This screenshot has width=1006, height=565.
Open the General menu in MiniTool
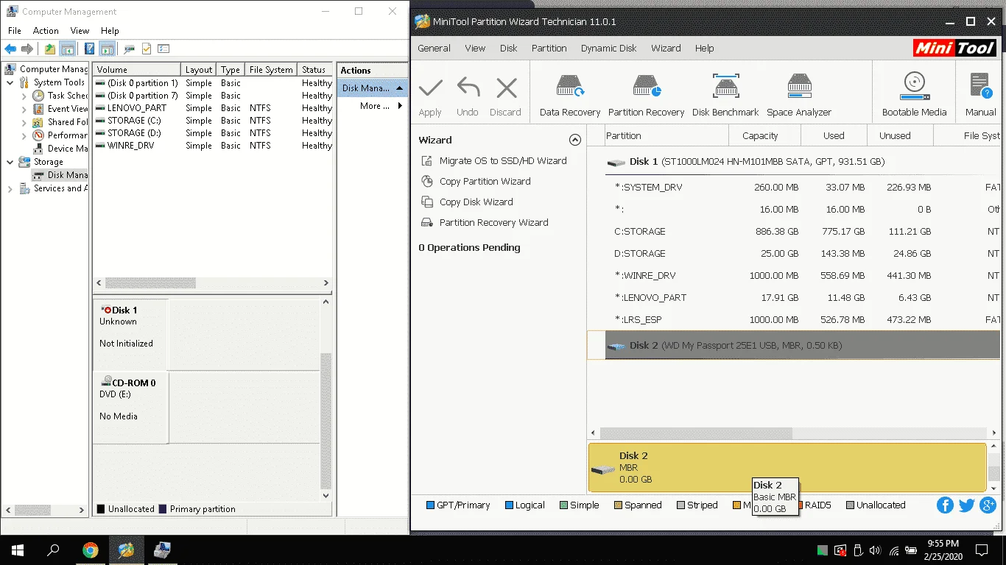(x=434, y=48)
